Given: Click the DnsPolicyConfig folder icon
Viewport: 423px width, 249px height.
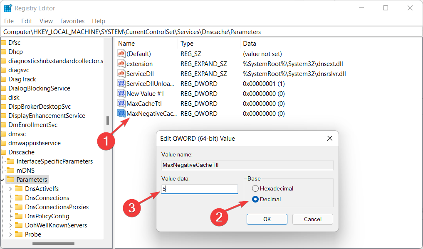Looking at the screenshot, I should click(18, 216).
